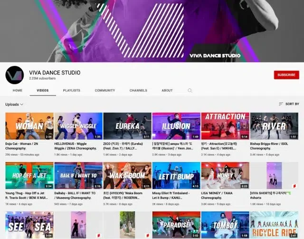Click the Shorts badge on VIVA SHORTS thumbnail
The height and width of the screenshot is (239, 304).
294,186
